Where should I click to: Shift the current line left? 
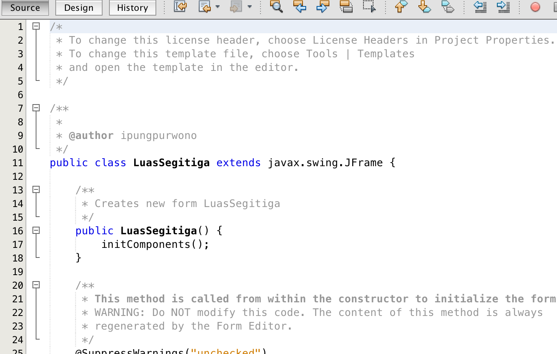click(480, 7)
